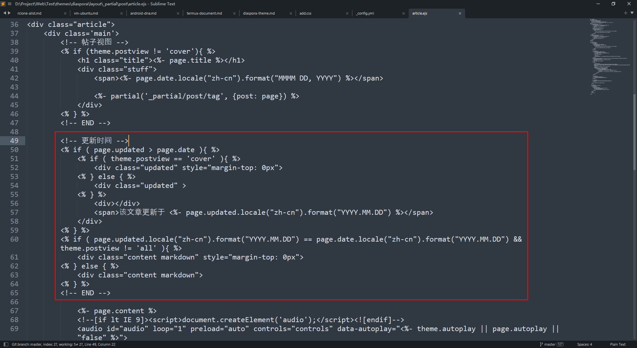Switch to the diaspora-theme.md tab
Viewport: 637px width, 348px height.
coord(259,13)
